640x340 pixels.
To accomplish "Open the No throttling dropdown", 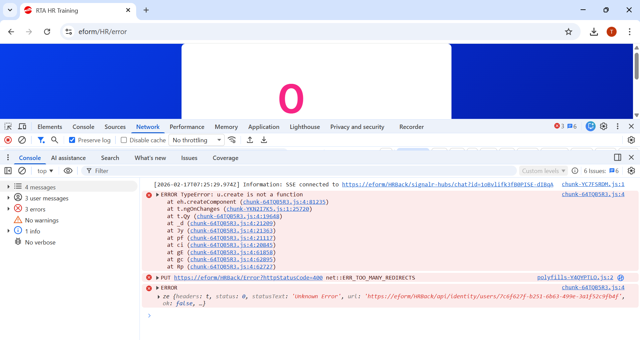I will (196, 140).
